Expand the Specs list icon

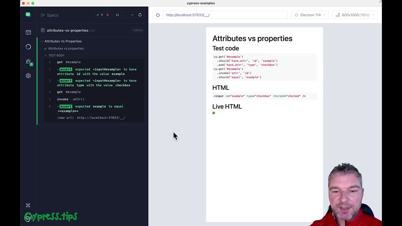pyautogui.click(x=42, y=15)
